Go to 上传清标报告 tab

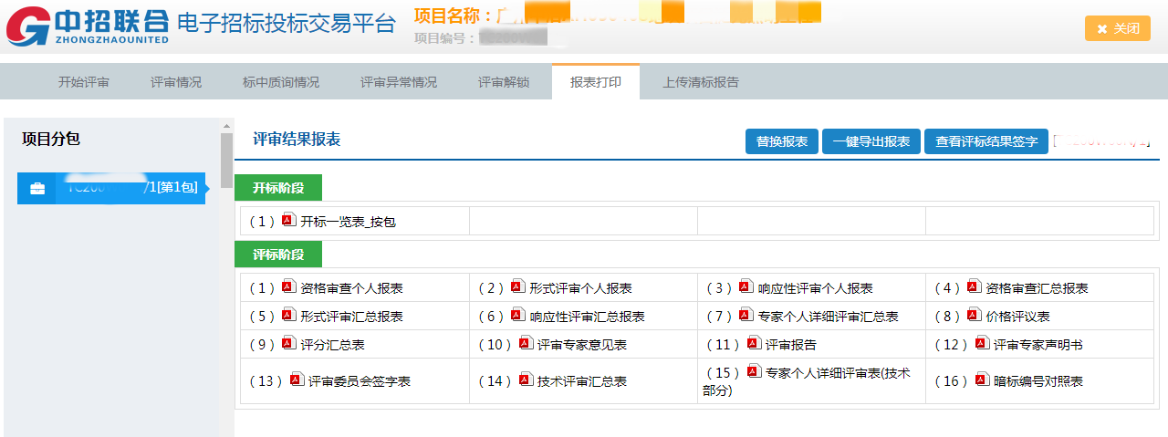[x=701, y=82]
